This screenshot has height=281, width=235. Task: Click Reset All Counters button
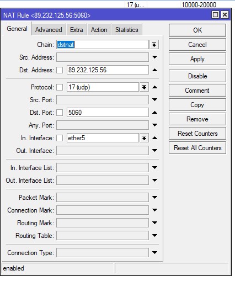[197, 148]
